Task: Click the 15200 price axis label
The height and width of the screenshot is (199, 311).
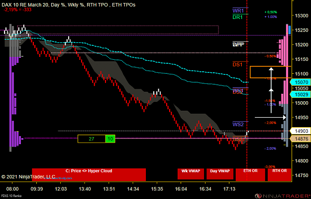Action: (302, 45)
